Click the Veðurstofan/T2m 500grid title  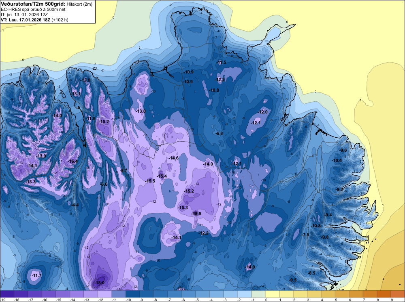tap(33, 4)
